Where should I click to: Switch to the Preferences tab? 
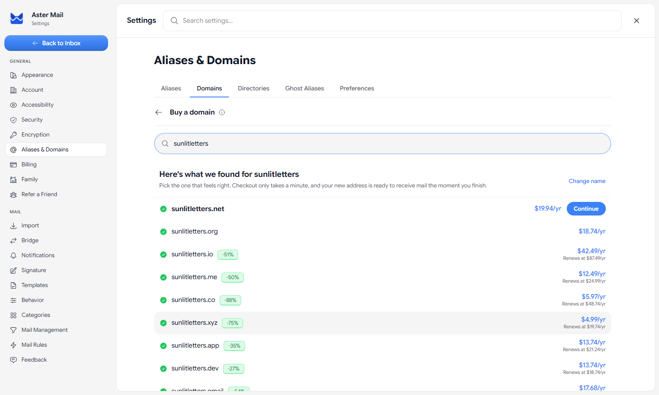tap(357, 88)
